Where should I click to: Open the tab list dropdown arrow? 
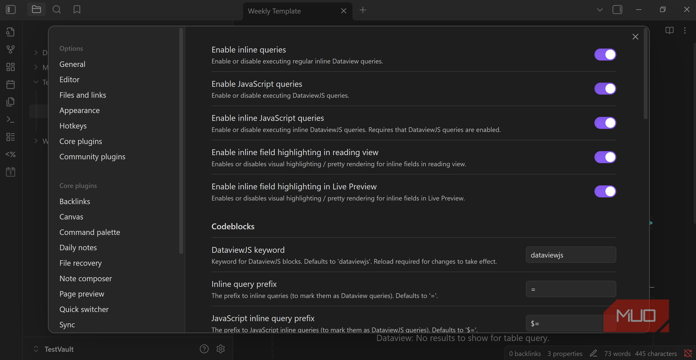[x=599, y=10]
